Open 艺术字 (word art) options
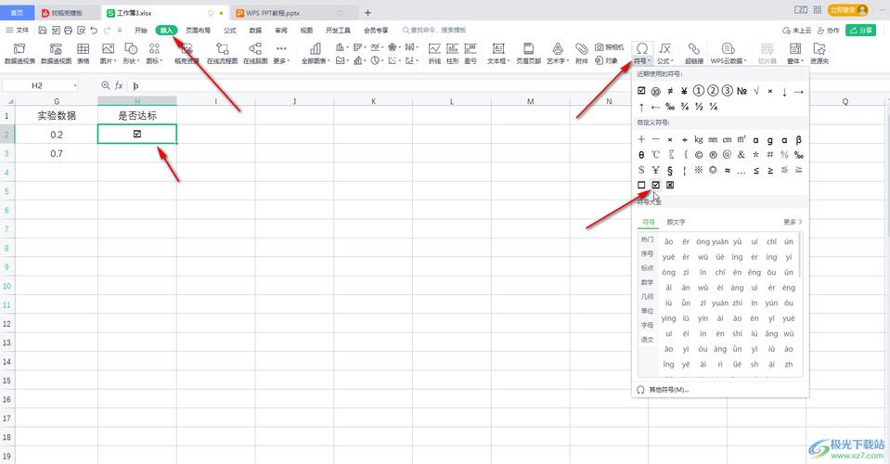890x464 pixels. [558, 53]
